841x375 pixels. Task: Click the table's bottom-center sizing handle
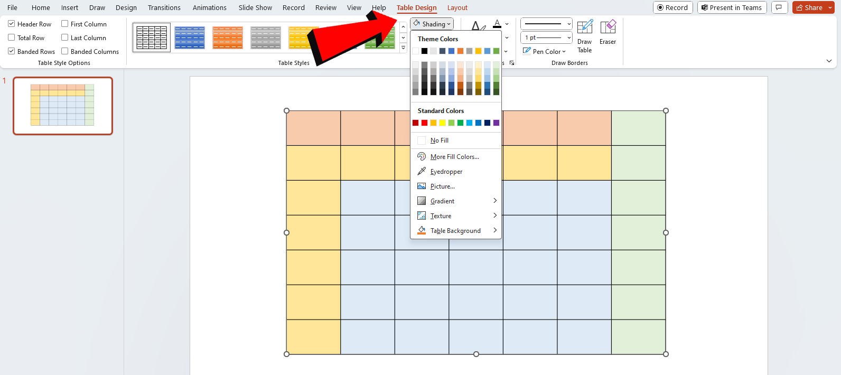coord(476,354)
